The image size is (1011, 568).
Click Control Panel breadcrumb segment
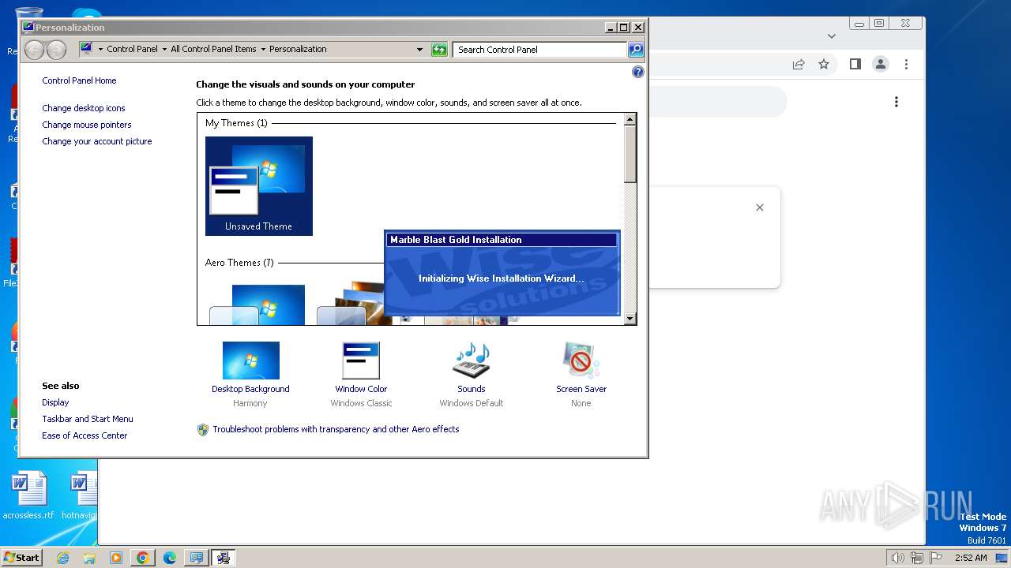(132, 50)
